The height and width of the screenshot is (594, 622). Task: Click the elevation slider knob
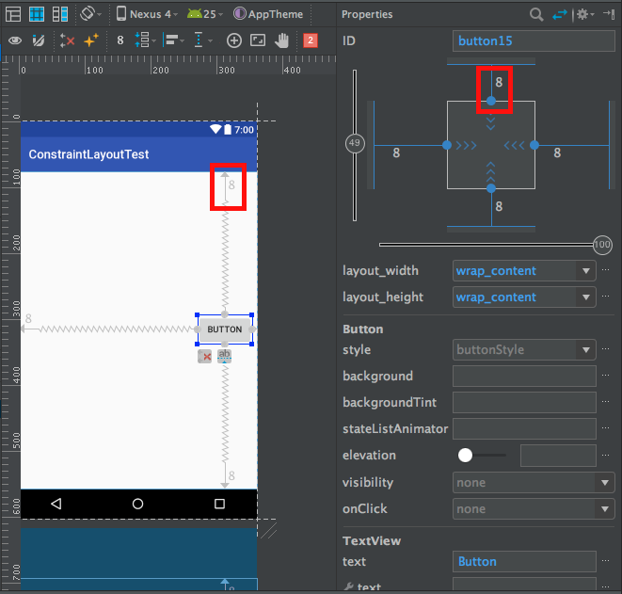465,455
